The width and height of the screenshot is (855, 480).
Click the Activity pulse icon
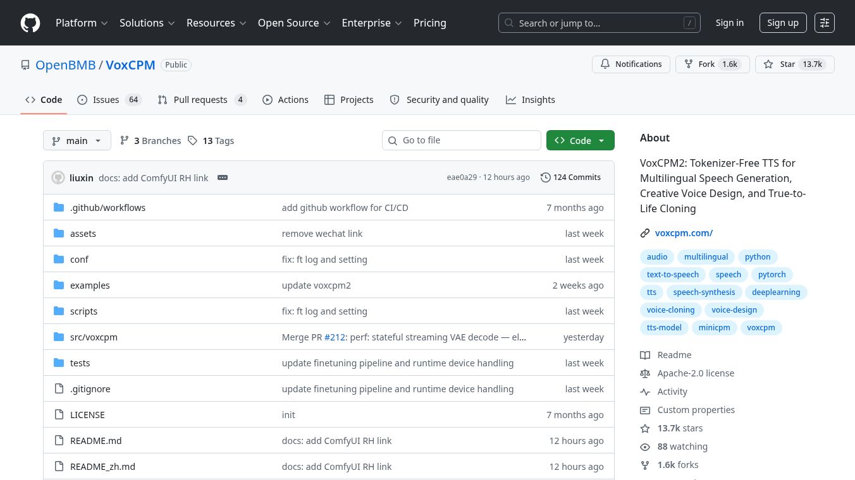pyautogui.click(x=645, y=392)
